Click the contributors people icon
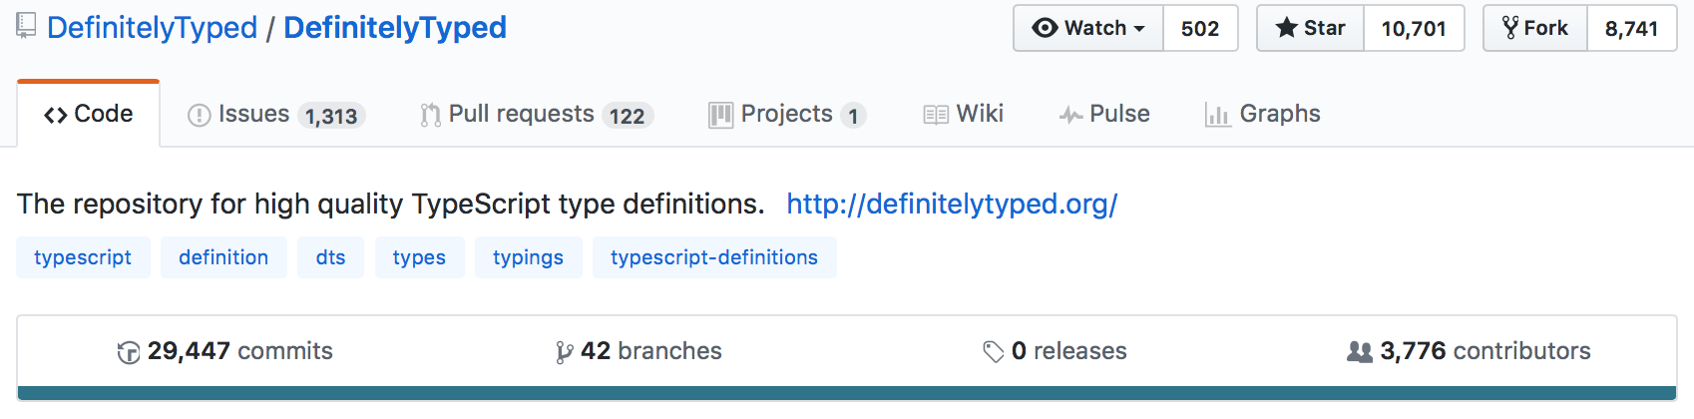1694x419 pixels. (x=1360, y=352)
